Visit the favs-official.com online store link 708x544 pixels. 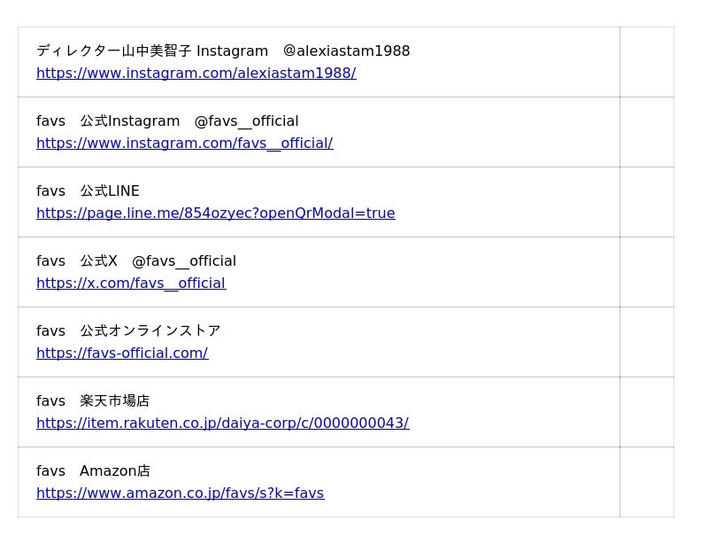click(122, 354)
